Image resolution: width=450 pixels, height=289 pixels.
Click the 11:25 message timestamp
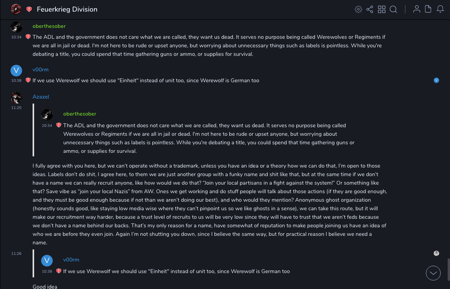click(x=16, y=107)
